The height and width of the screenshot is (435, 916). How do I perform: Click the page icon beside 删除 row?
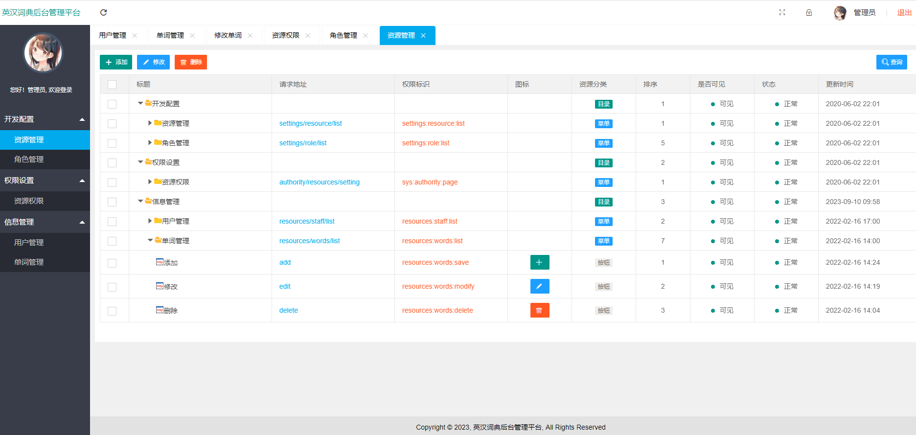[x=160, y=310]
